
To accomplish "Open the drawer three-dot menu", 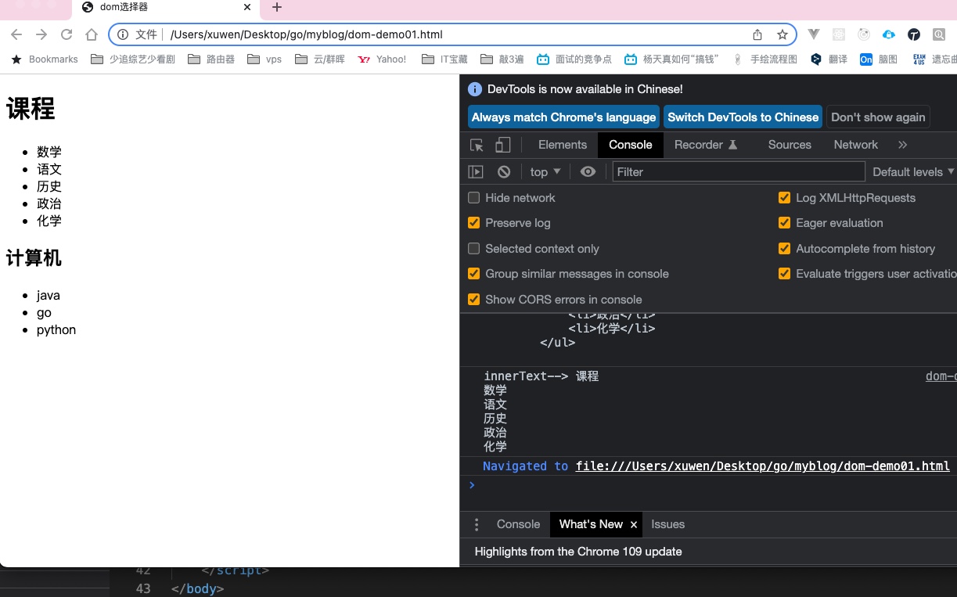I will (476, 524).
